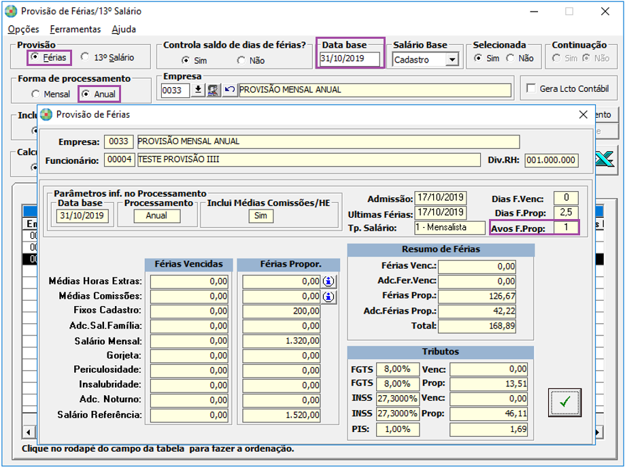
Task: Click the Empresa search person icon
Action: 214,90
